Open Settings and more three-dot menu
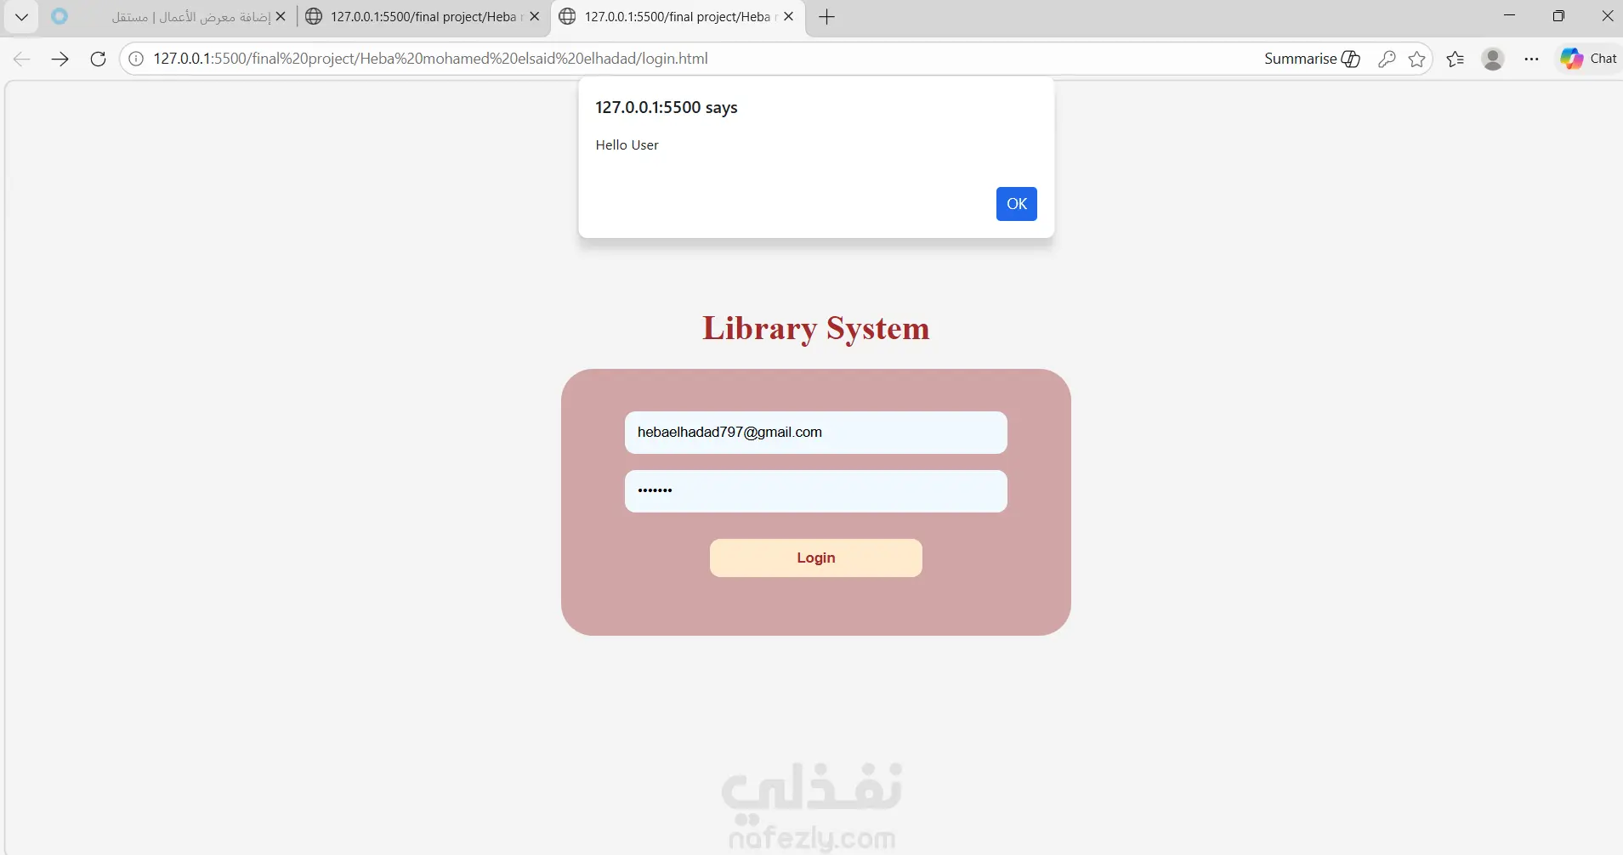 pos(1531,59)
